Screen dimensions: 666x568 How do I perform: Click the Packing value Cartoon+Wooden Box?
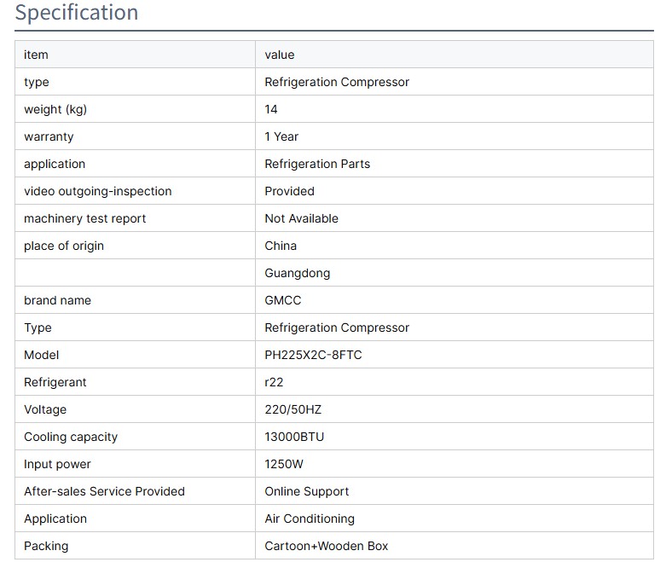(326, 546)
